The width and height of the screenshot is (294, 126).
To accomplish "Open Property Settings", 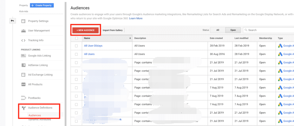I will (38, 21).
